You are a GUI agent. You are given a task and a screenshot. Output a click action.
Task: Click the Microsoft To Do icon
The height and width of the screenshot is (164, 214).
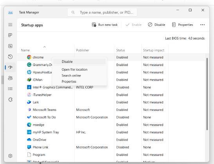click(x=29, y=117)
